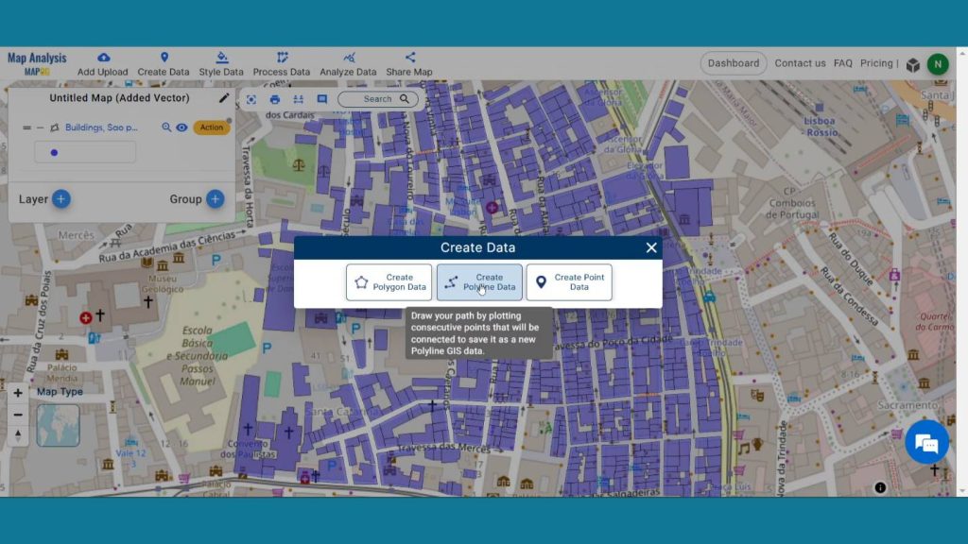Open the Style Data menu
968x544 pixels.
pyautogui.click(x=221, y=64)
